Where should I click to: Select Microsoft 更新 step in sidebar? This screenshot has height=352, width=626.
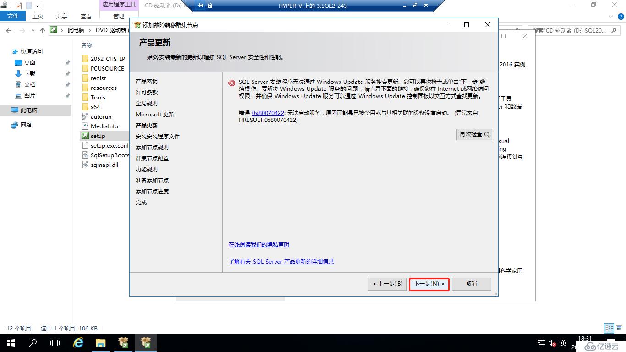(x=155, y=114)
